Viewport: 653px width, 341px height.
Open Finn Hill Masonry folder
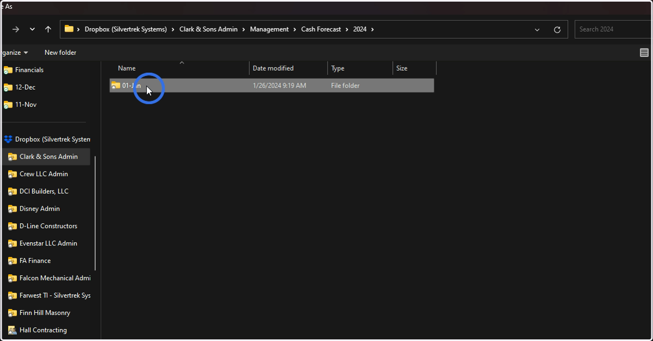tap(45, 313)
